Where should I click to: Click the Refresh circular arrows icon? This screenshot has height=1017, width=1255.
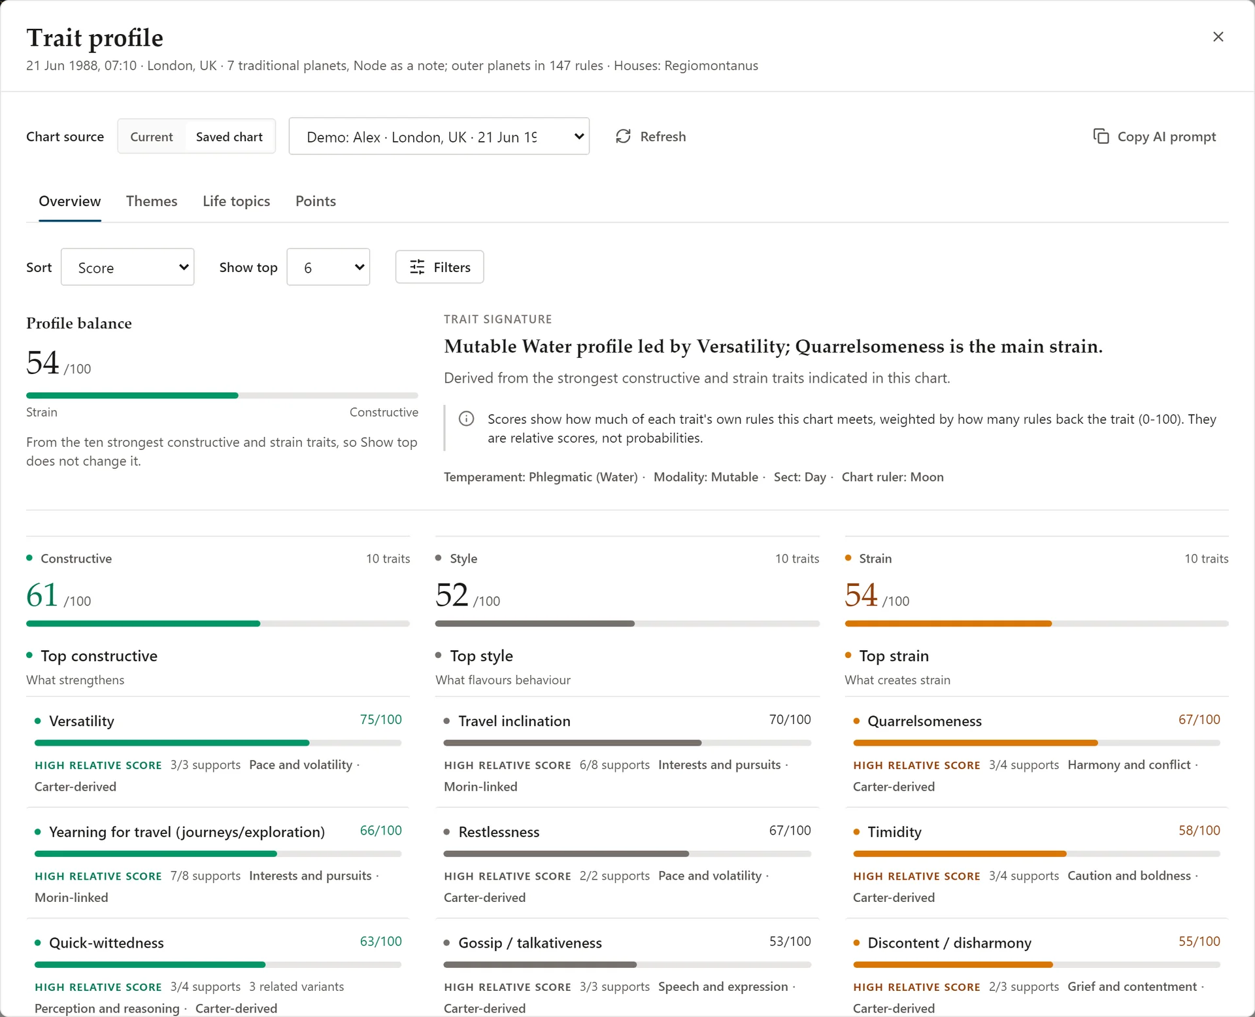(623, 136)
